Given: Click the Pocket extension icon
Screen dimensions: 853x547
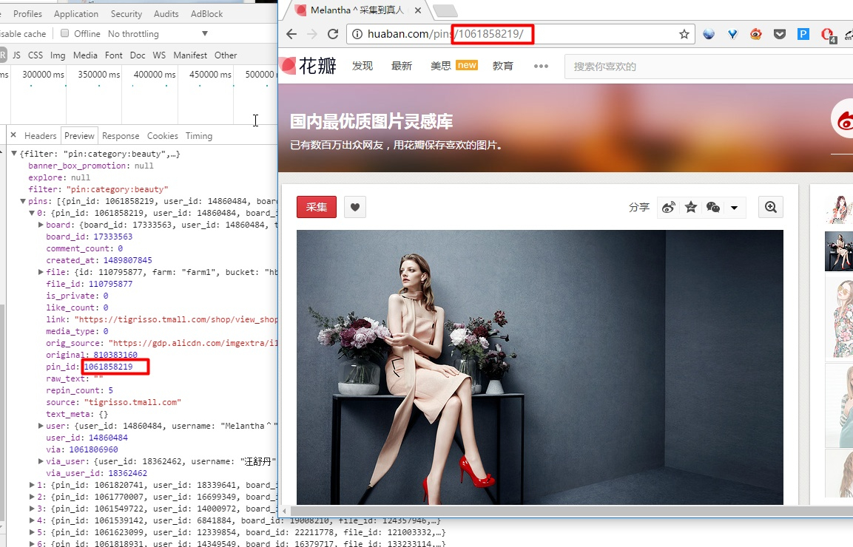Looking at the screenshot, I should (780, 34).
